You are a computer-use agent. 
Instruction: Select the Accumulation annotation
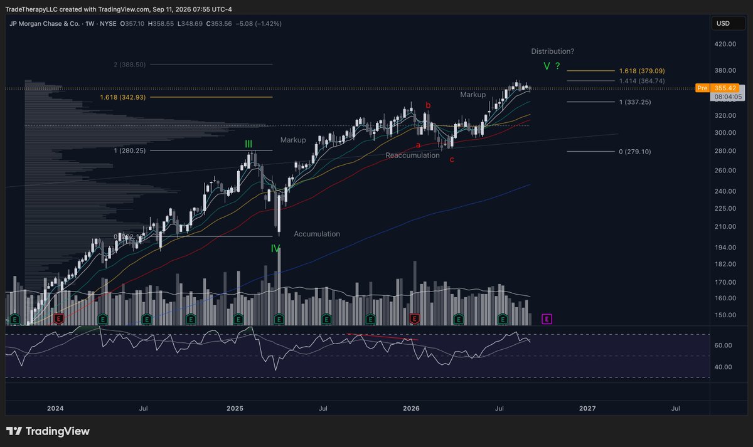[x=317, y=234]
